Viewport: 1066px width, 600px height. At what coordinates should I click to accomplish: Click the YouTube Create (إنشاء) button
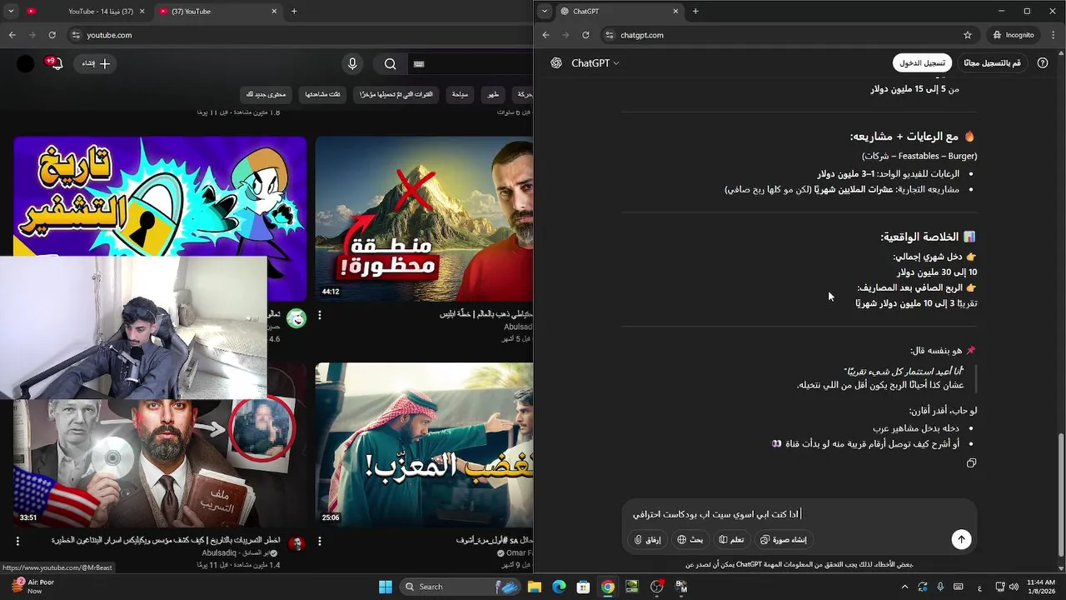pyautogui.click(x=96, y=63)
